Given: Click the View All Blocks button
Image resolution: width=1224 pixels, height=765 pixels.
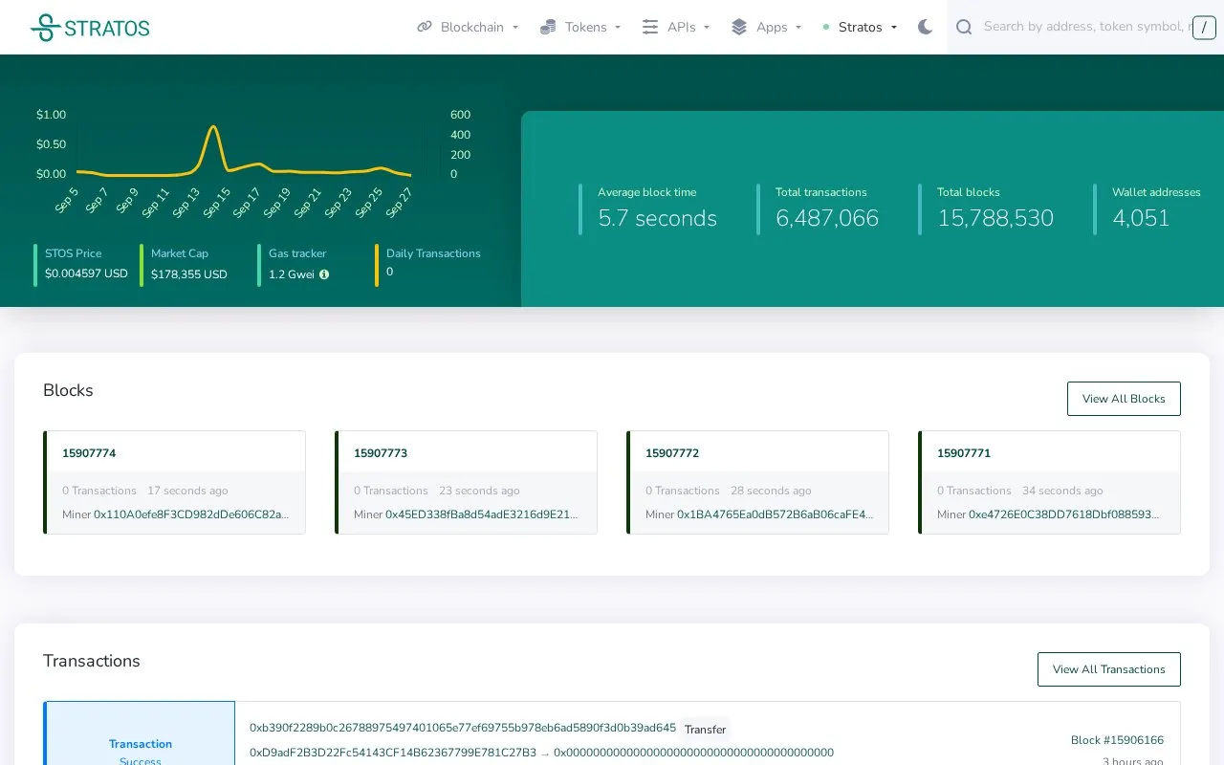Looking at the screenshot, I should (x=1124, y=399).
